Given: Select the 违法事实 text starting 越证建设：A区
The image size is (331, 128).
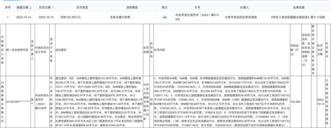Looking at the screenshot, I should [99, 102].
